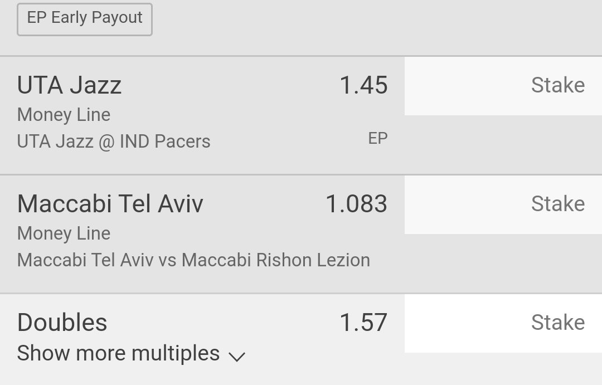Select the Doubles multiple label
Viewport: 602px width, 385px height.
[x=62, y=323]
